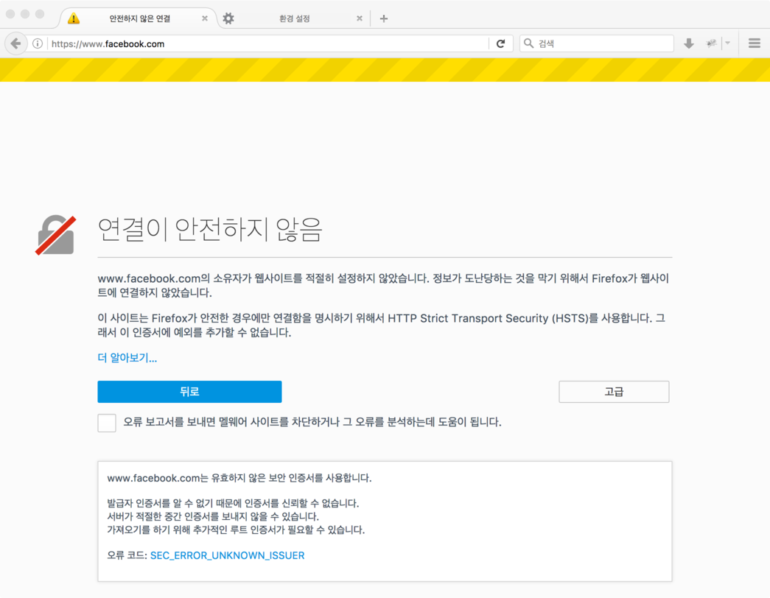Viewport: 770px width, 598px height.
Task: Switch to the 환경 설정 tab
Action: click(x=295, y=18)
